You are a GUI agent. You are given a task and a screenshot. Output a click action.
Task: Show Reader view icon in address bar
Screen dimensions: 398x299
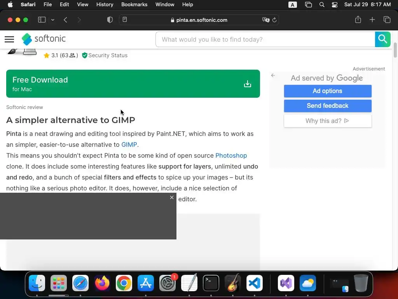125,19
